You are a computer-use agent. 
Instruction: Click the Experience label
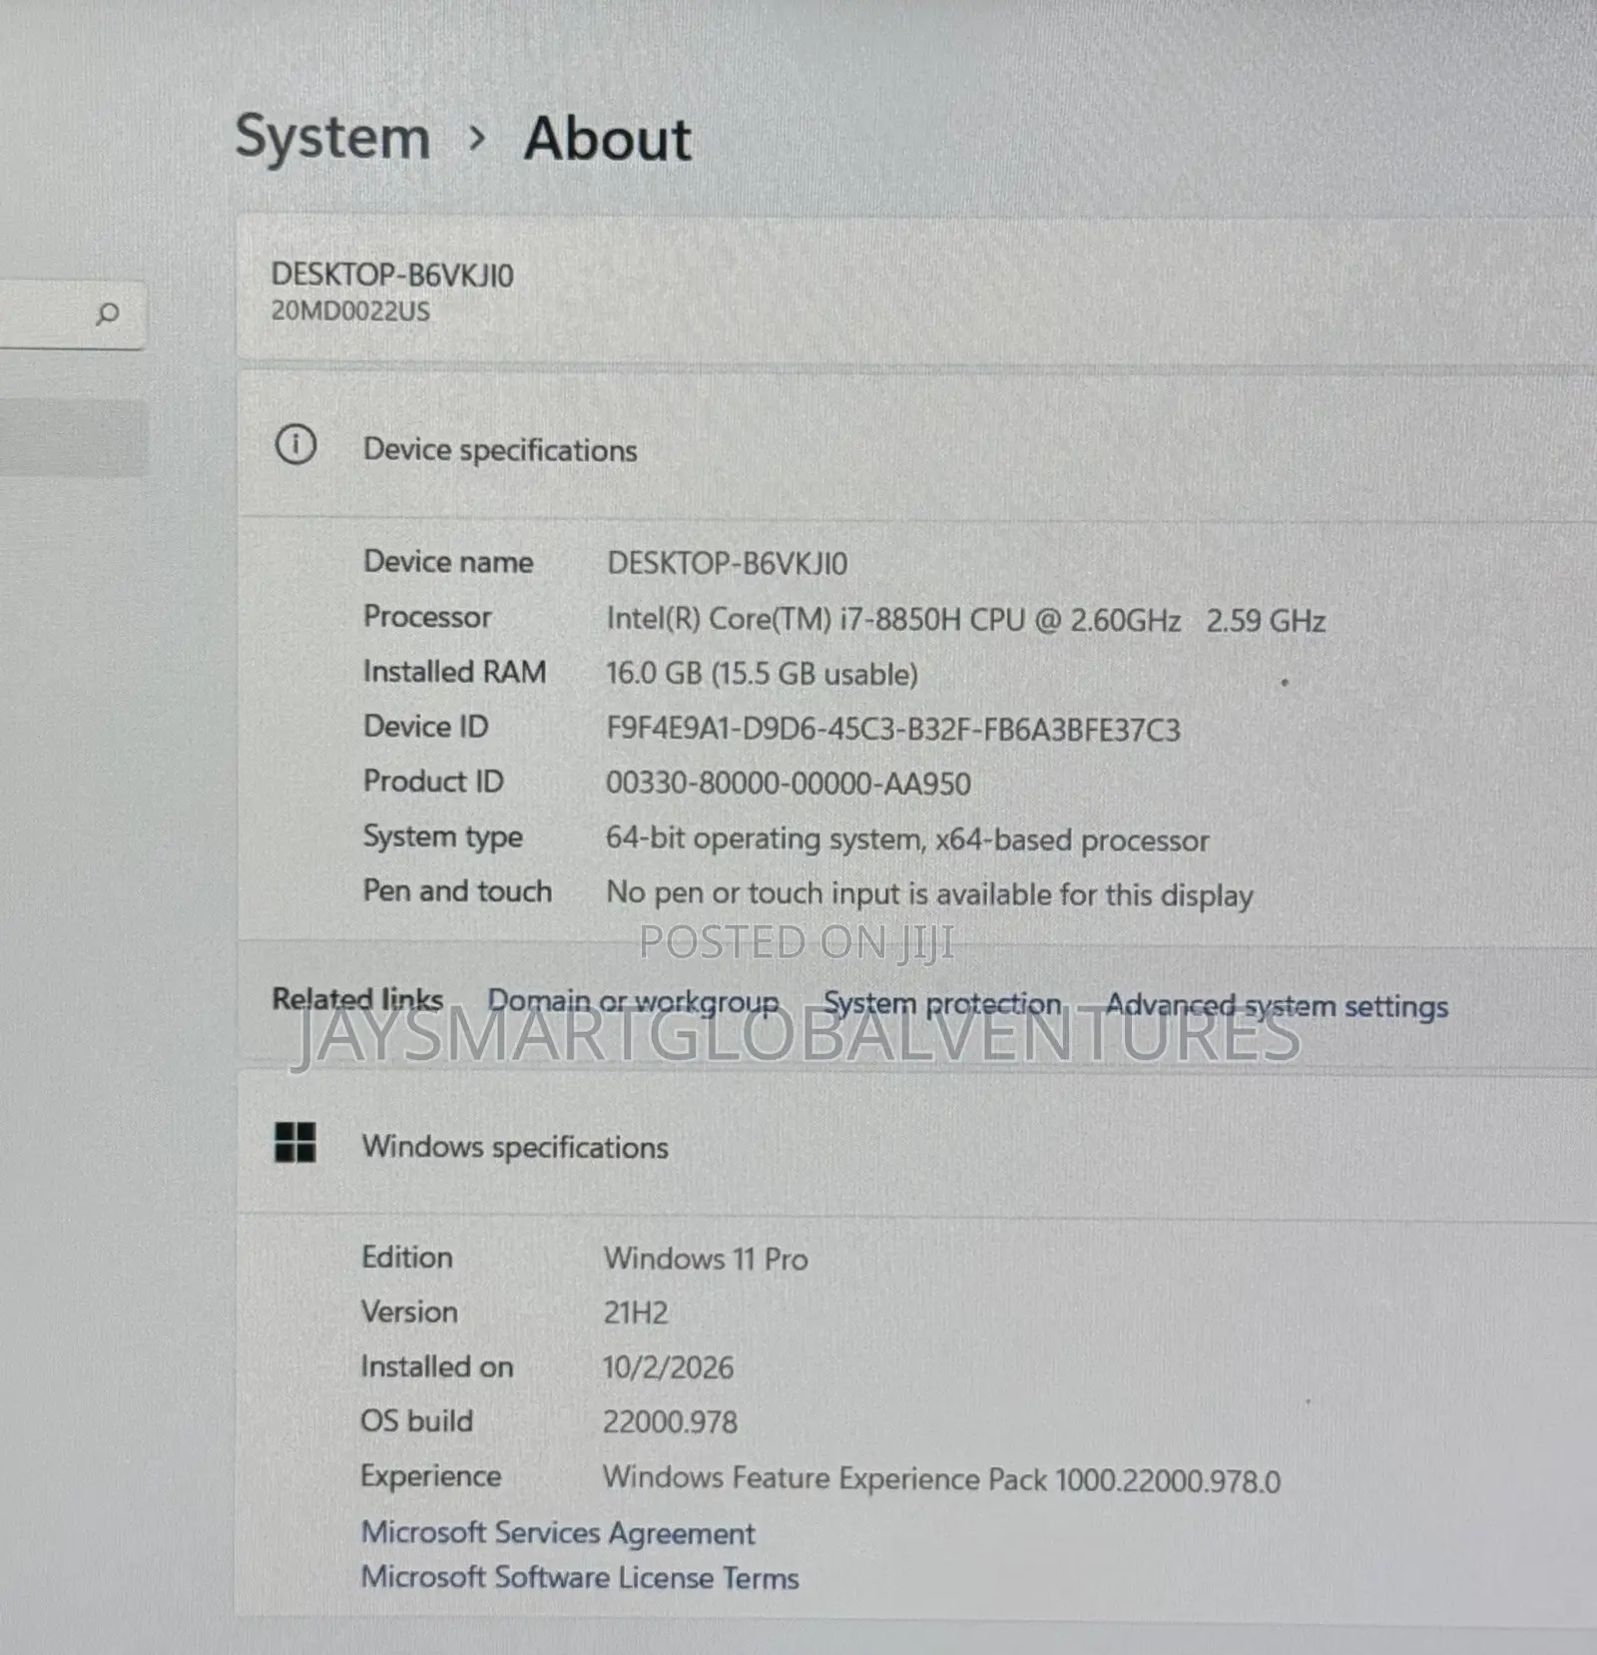(x=430, y=1476)
